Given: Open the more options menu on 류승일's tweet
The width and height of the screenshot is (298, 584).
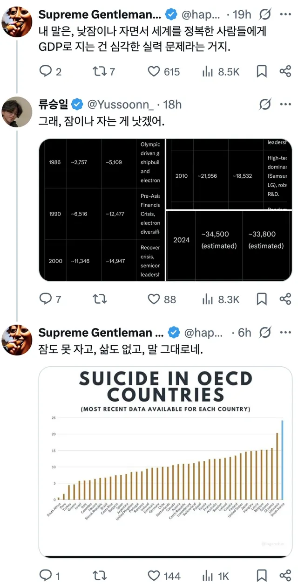Looking at the screenshot, I should coord(285,104).
